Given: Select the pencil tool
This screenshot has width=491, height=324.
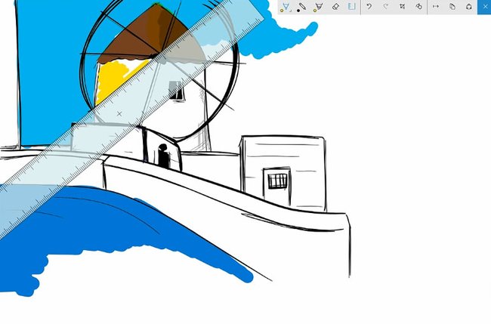Looking at the screenshot, I should click(302, 7).
